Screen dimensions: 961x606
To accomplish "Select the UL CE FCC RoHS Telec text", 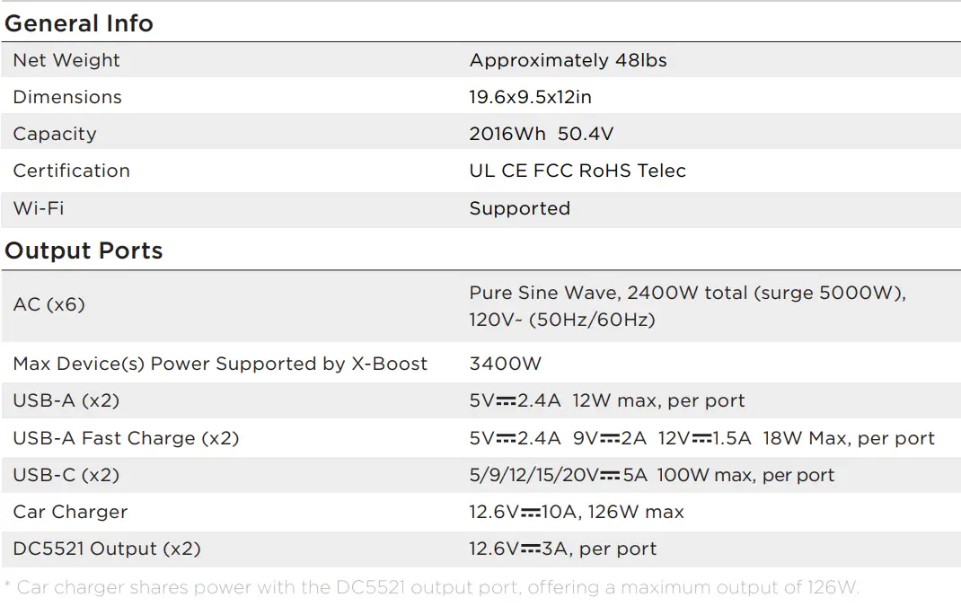I will [577, 171].
